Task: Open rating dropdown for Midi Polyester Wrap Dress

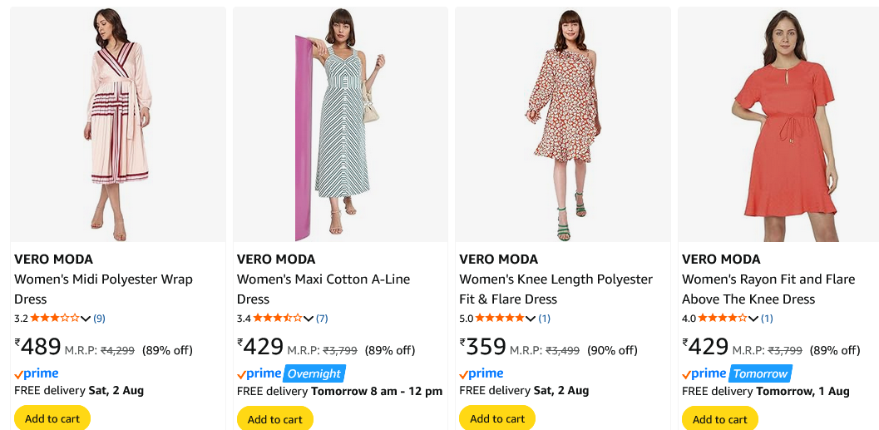Action: [x=86, y=319]
